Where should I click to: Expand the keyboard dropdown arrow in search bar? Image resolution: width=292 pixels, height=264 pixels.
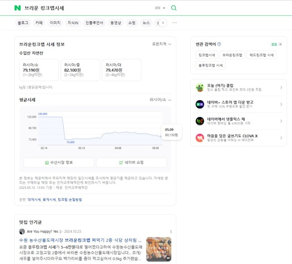click(164, 8)
